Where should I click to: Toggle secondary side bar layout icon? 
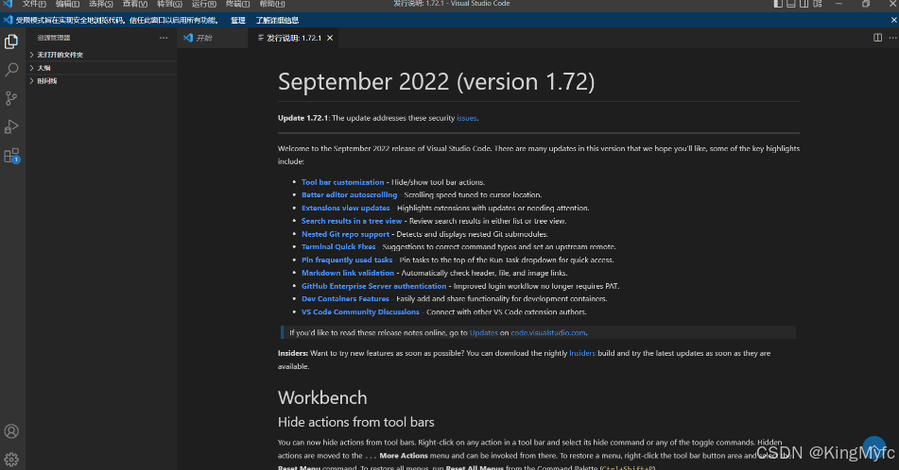[804, 4]
